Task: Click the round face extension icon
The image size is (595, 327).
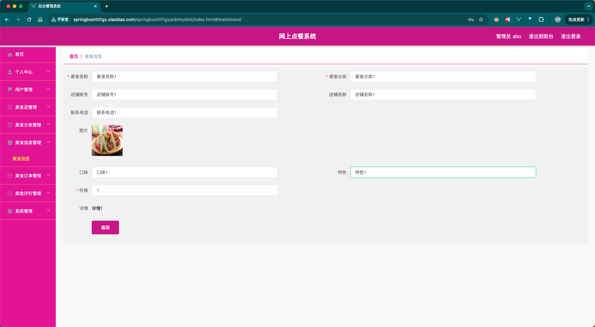Action: pyautogui.click(x=496, y=20)
